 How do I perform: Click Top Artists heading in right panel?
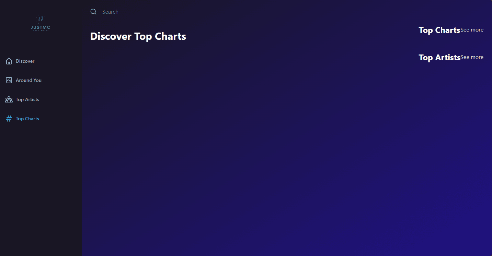[439, 58]
